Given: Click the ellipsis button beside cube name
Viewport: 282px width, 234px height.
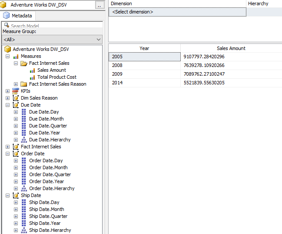Looking at the screenshot, I should [x=99, y=5].
